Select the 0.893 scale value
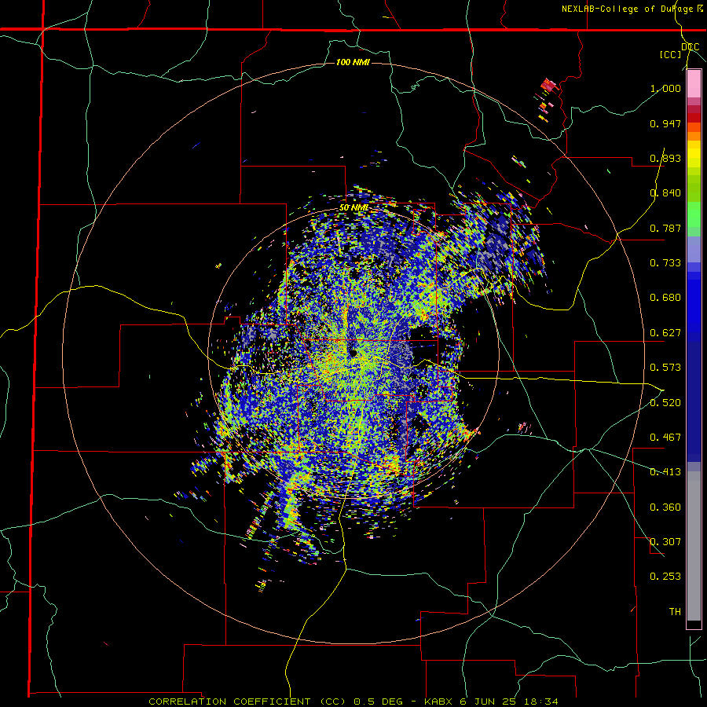The image size is (707, 707). point(665,158)
